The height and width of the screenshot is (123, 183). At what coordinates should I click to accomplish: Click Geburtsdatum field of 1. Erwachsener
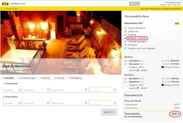point(103,89)
